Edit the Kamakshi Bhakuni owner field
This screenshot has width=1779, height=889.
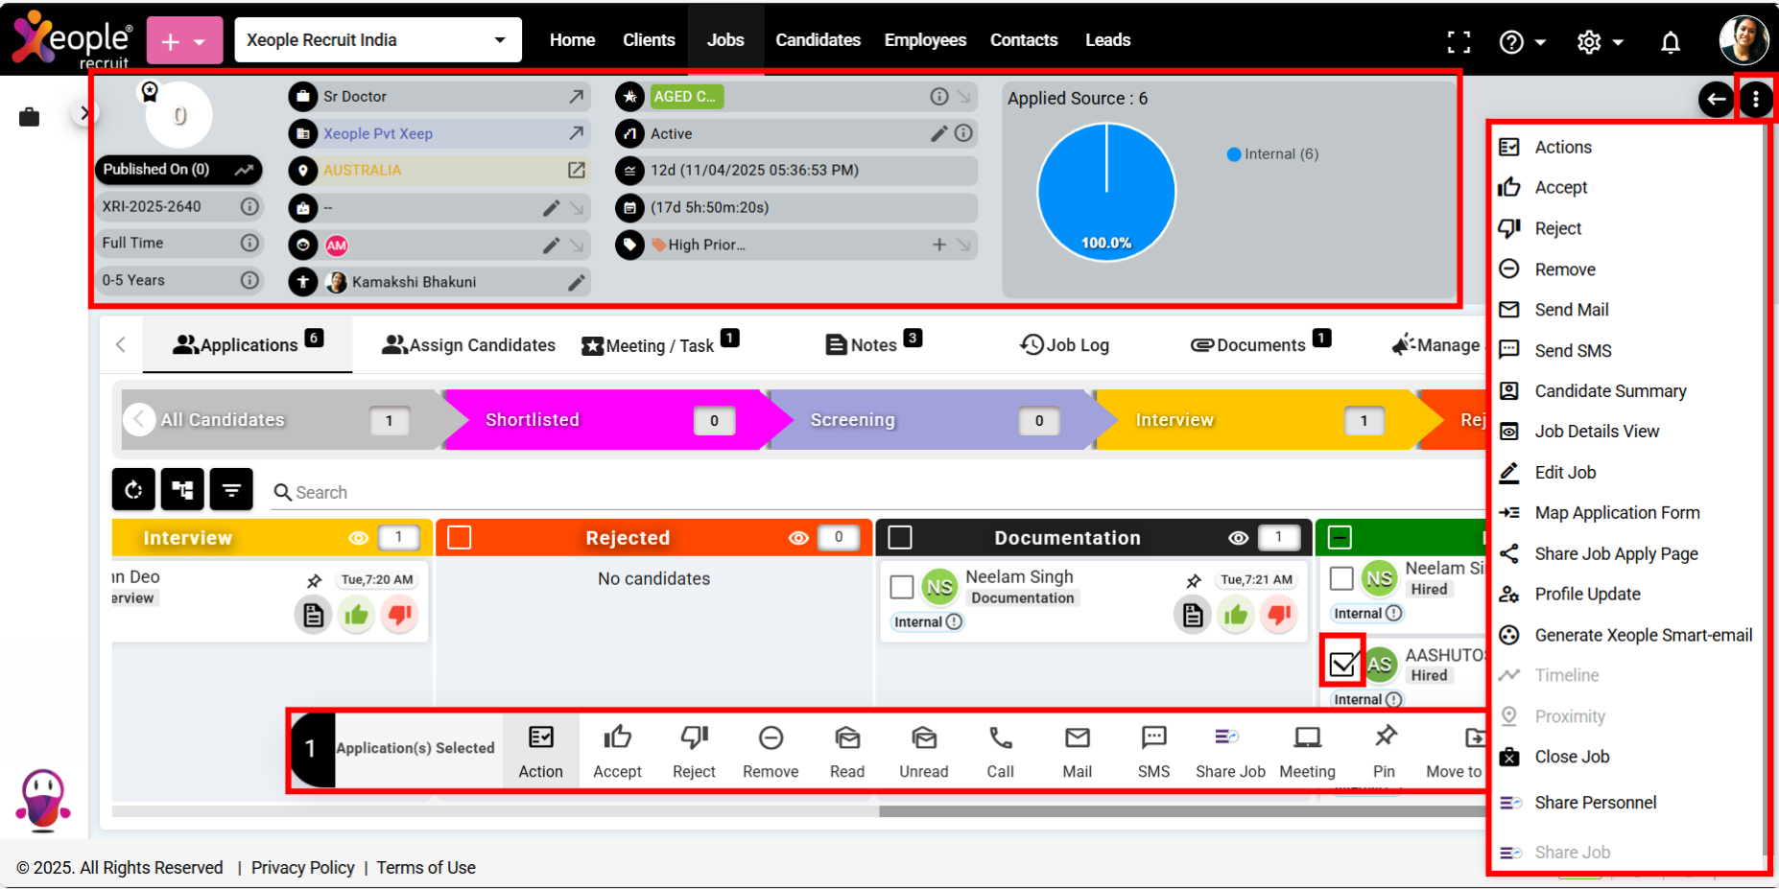(576, 282)
